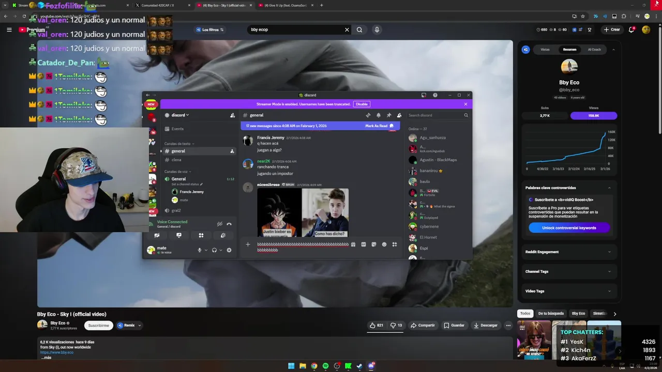Select the general text channel
Image resolution: width=662 pixels, height=372 pixels.
pyautogui.click(x=199, y=151)
